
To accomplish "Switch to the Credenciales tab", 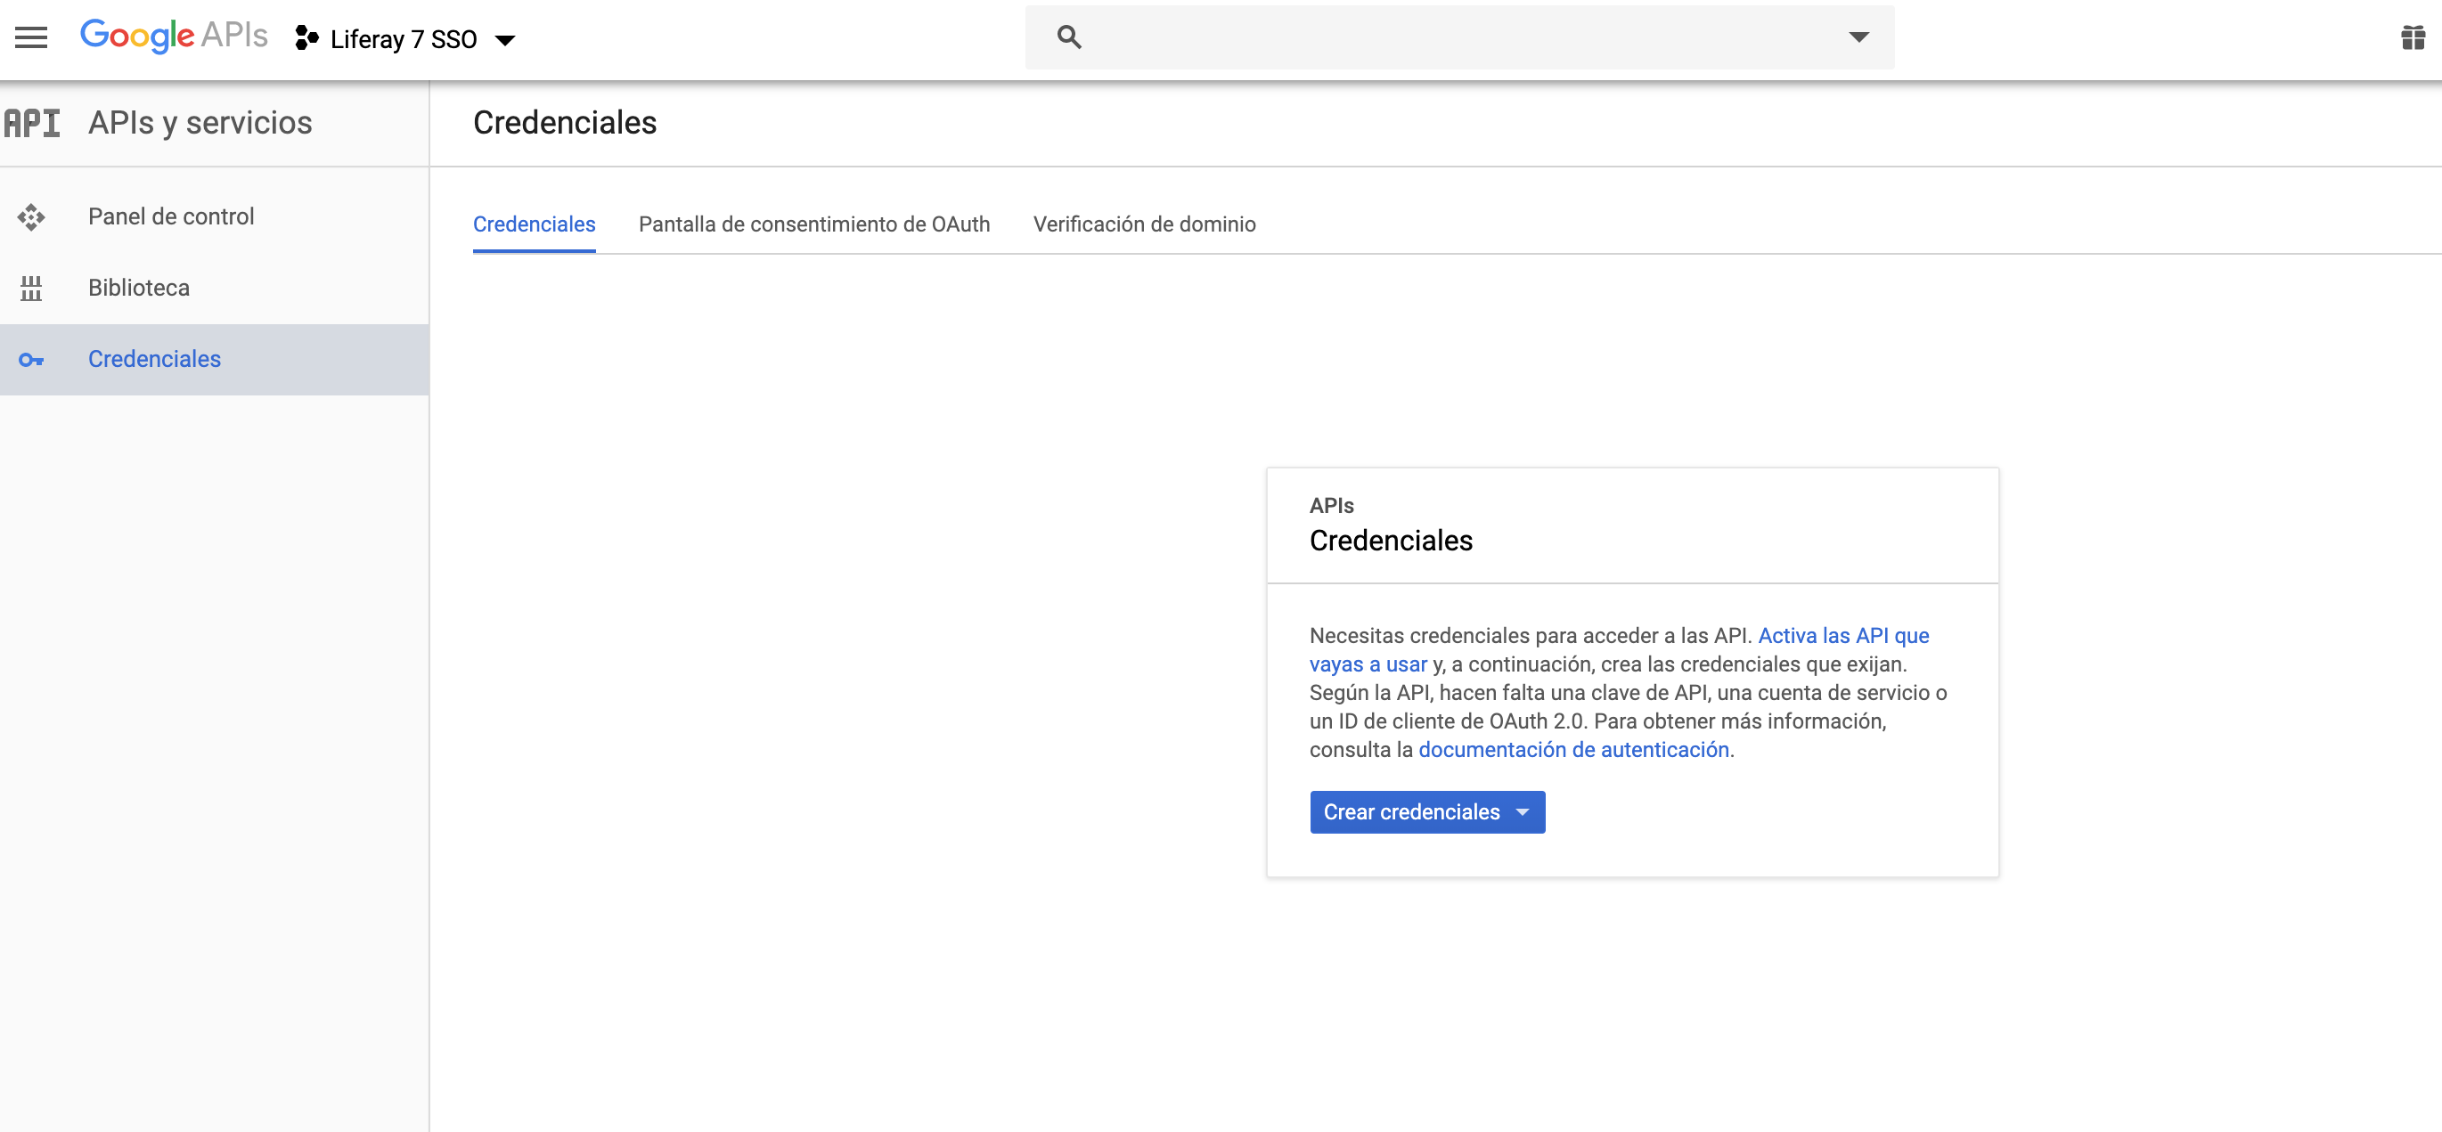I will point(534,224).
